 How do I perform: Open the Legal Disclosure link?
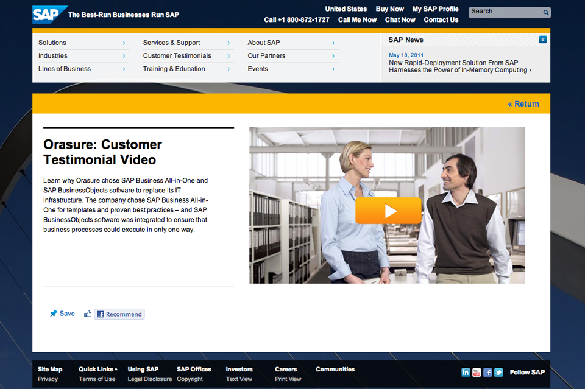(x=150, y=379)
